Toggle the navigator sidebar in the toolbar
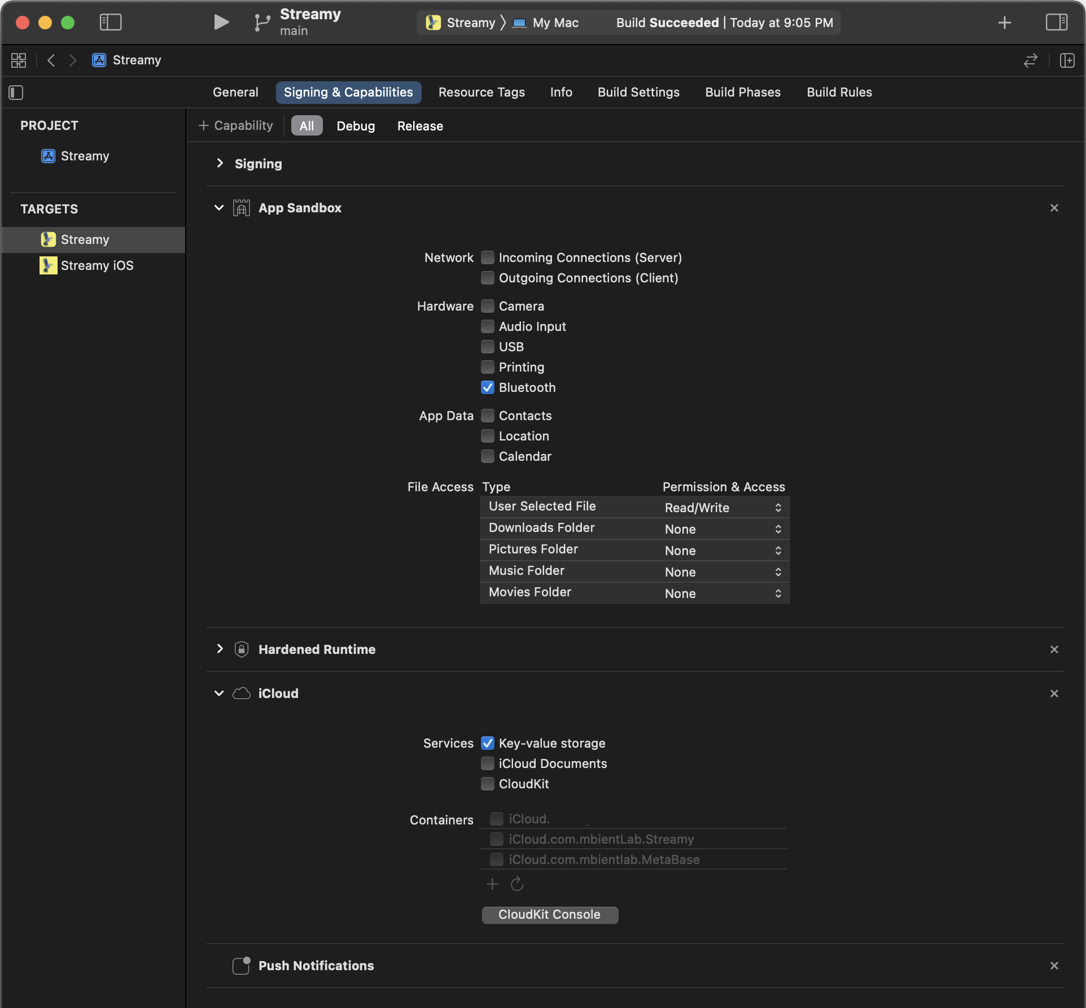The height and width of the screenshot is (1008, 1086). [111, 22]
